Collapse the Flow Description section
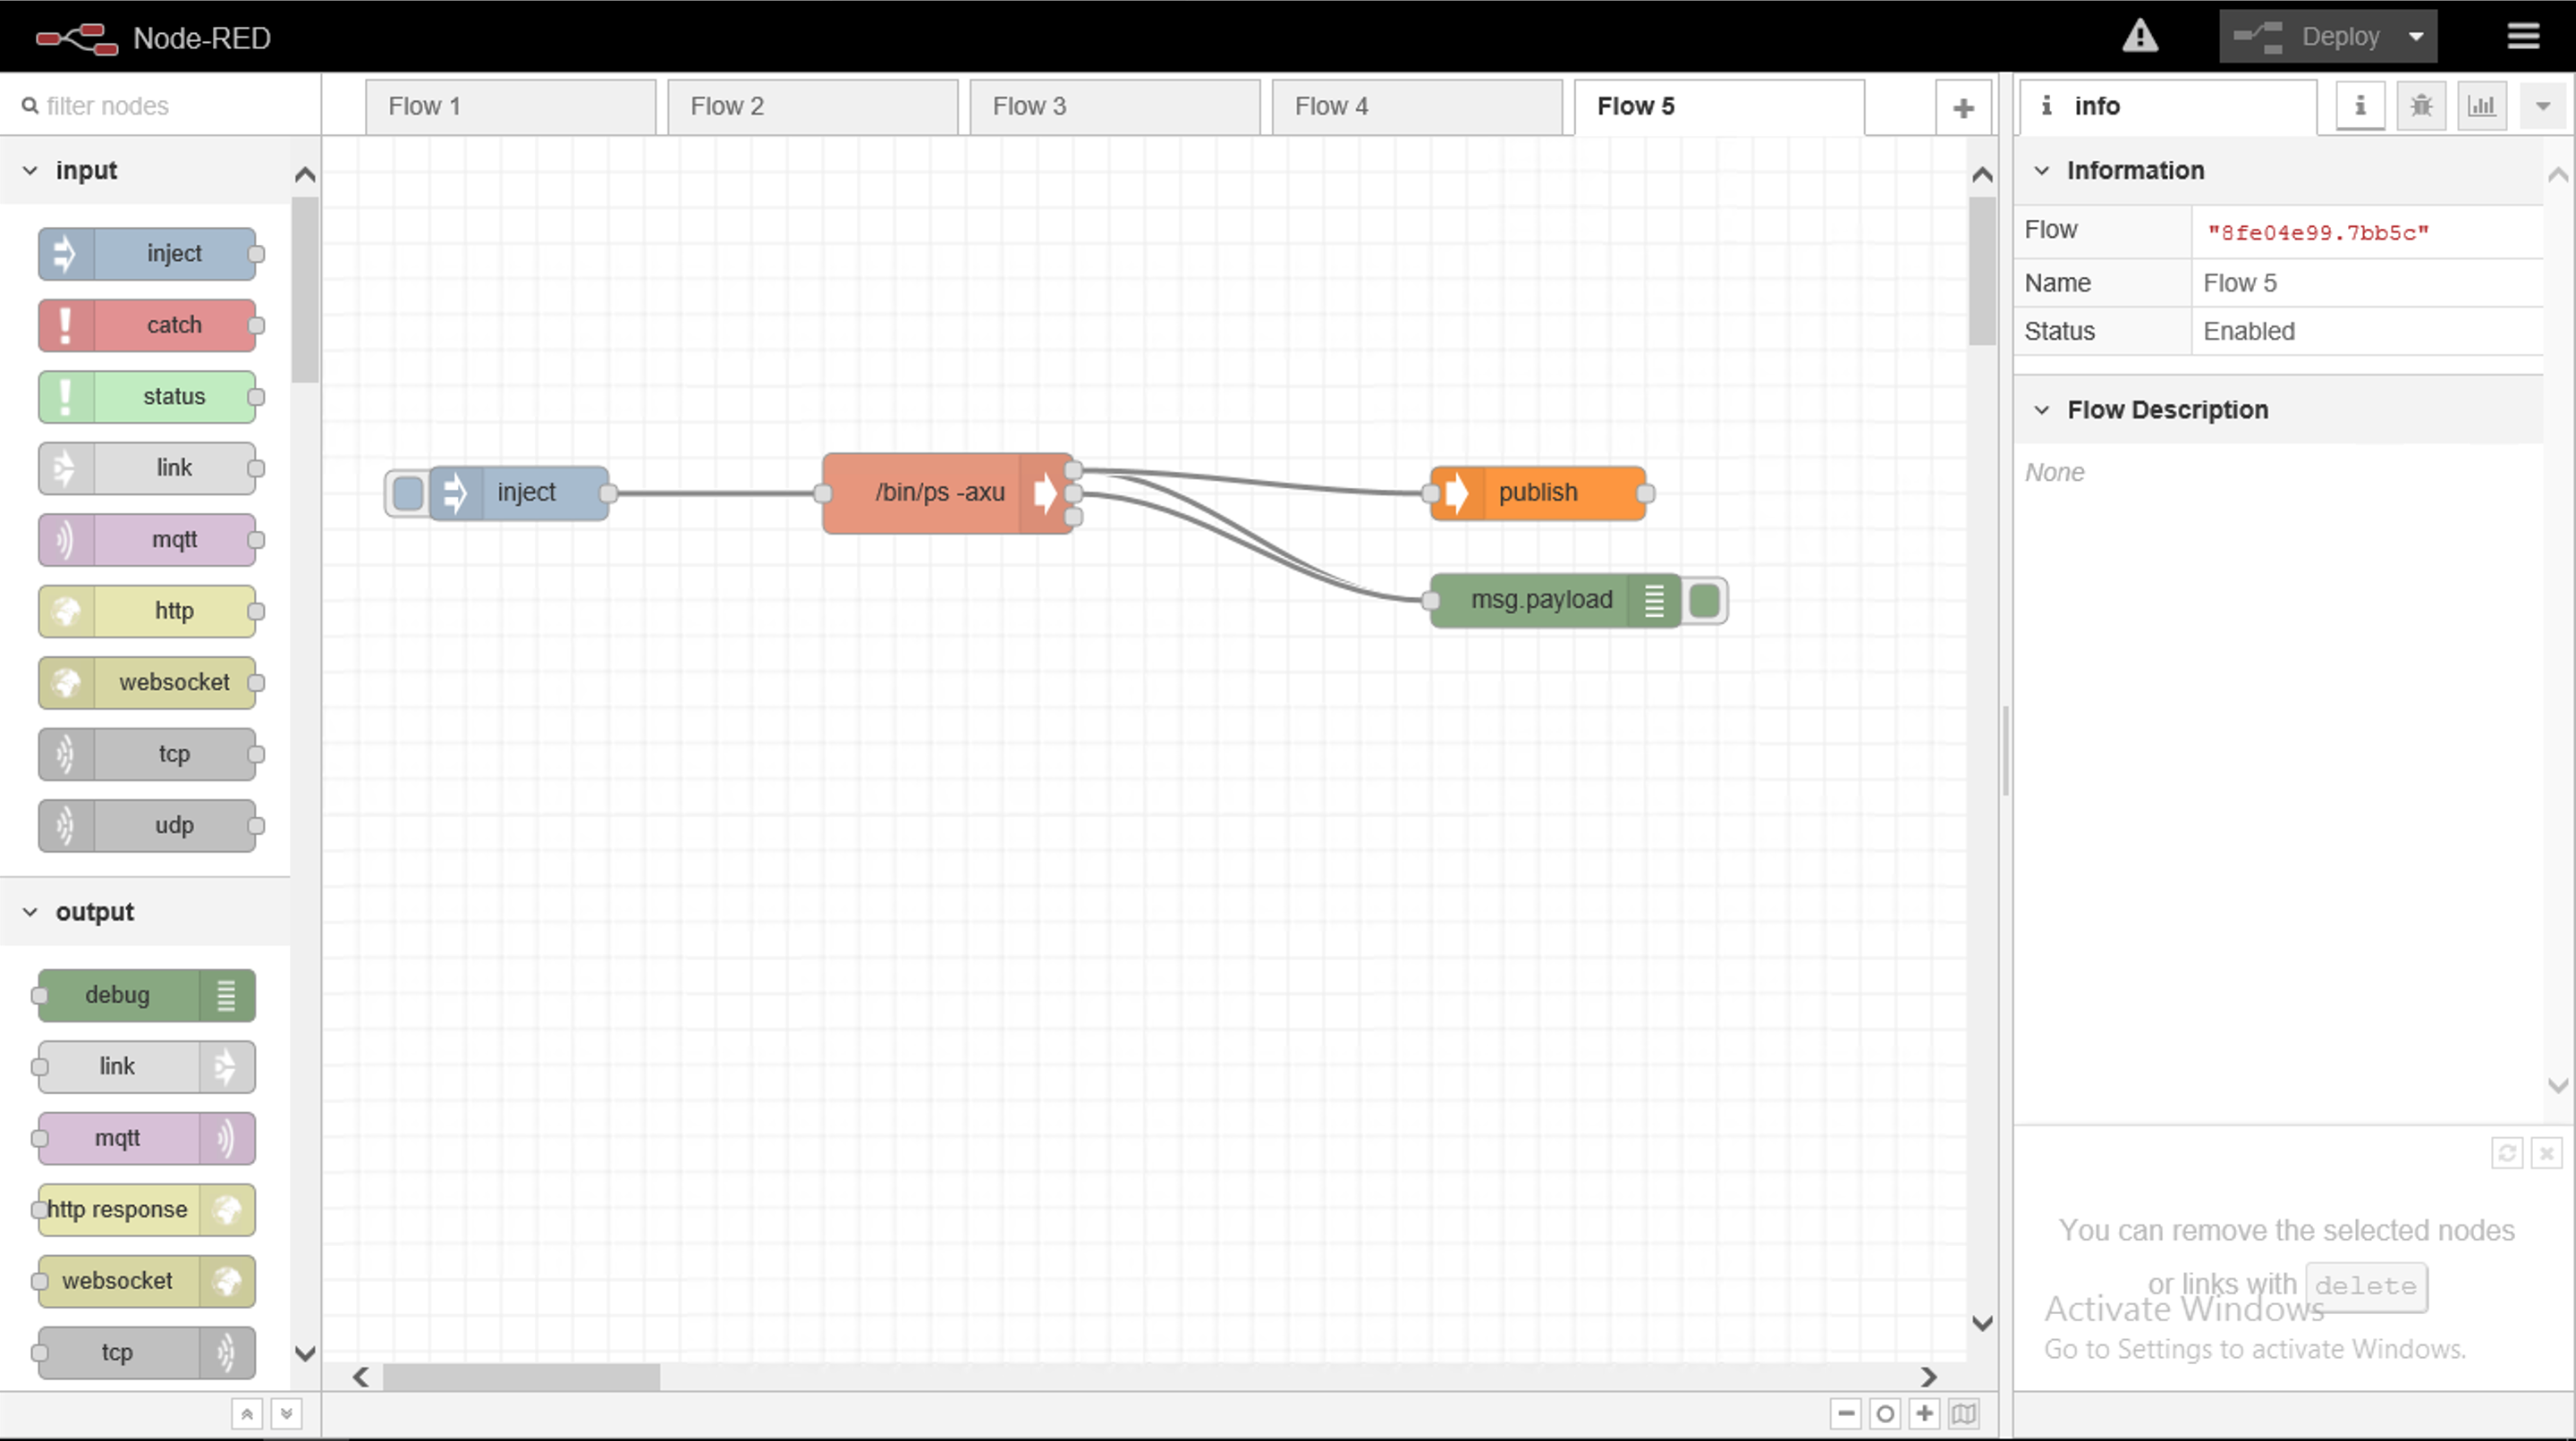This screenshot has height=1441, width=2576. point(2041,409)
